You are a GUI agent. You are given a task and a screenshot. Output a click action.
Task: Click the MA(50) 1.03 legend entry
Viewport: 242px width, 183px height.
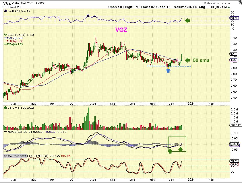[x=15, y=38]
